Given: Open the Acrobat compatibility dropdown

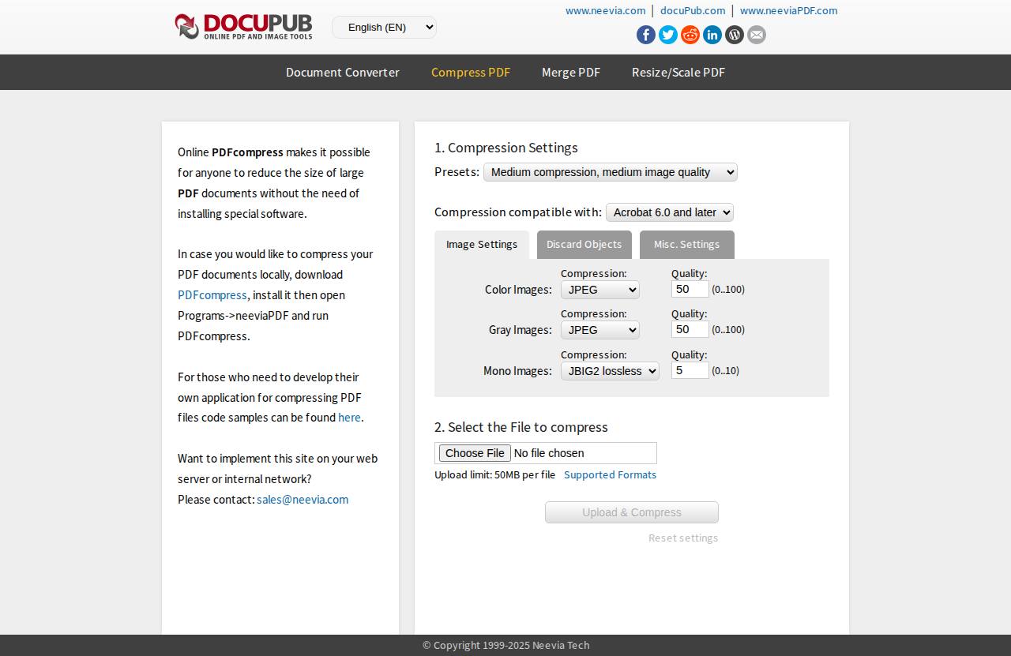Looking at the screenshot, I should pyautogui.click(x=669, y=212).
